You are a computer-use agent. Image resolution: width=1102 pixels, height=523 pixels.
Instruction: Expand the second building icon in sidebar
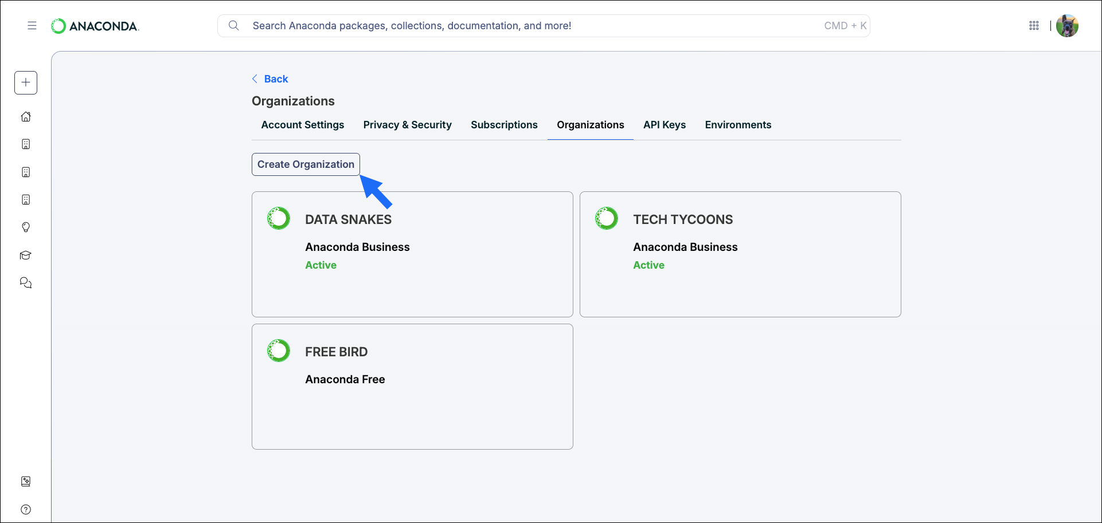pyautogui.click(x=26, y=172)
